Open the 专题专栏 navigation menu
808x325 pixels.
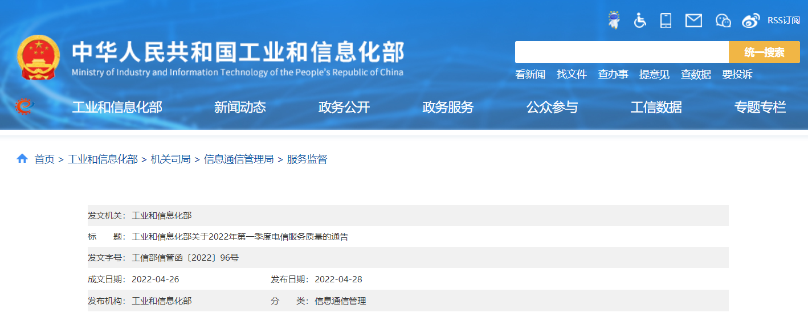coord(760,107)
